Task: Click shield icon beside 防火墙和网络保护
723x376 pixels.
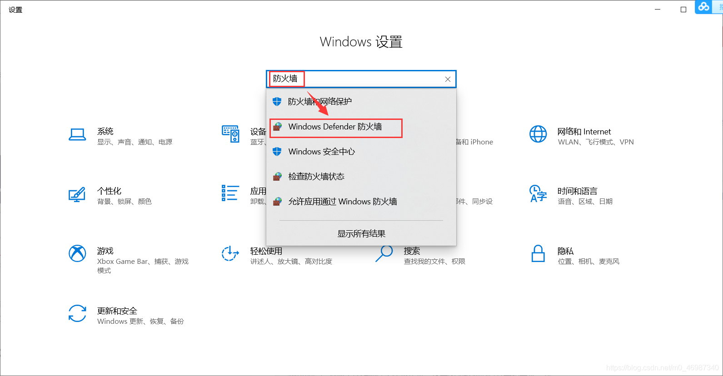Action: (277, 101)
